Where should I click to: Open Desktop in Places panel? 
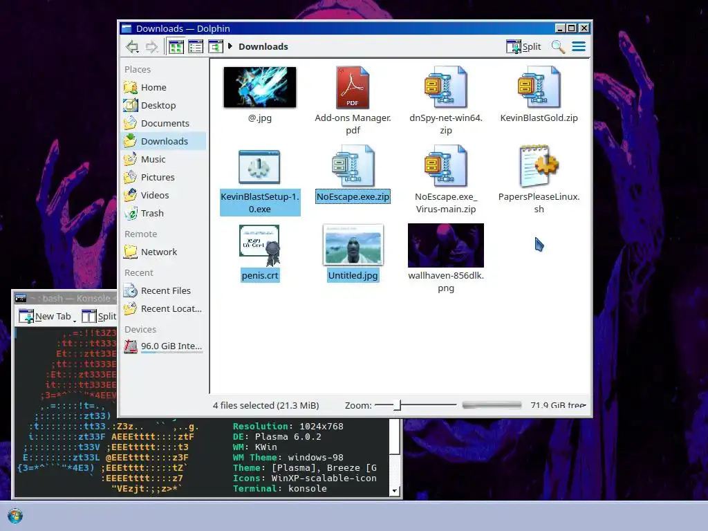165,105
